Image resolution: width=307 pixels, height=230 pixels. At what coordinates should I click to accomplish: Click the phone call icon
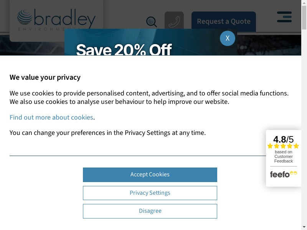pyautogui.click(x=174, y=21)
